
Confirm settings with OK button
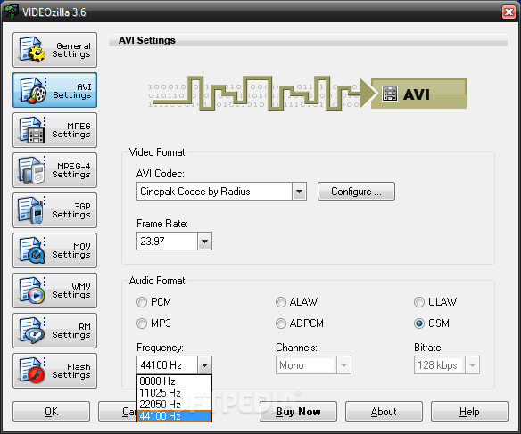coord(51,412)
